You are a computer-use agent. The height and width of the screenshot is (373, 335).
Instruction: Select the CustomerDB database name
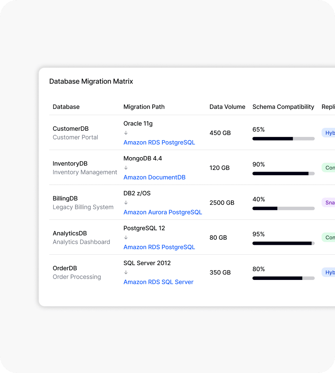(x=71, y=129)
